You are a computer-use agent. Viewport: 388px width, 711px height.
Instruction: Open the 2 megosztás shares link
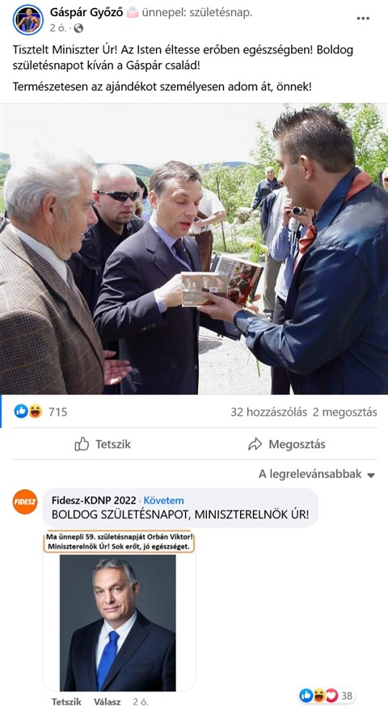click(345, 412)
